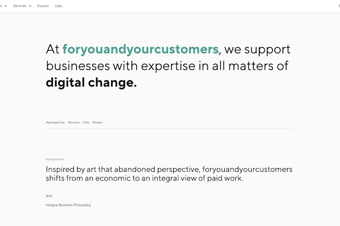Click the cut-off item at the top right edge
Screen dimensions: 340x226
click(x=338, y=6)
